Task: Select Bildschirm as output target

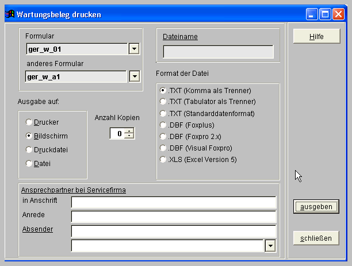Action: (x=29, y=136)
